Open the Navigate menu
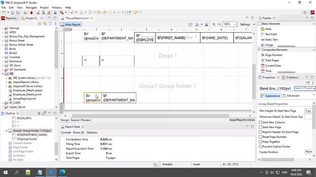This screenshot has width=316, height=177. tap(31, 7)
